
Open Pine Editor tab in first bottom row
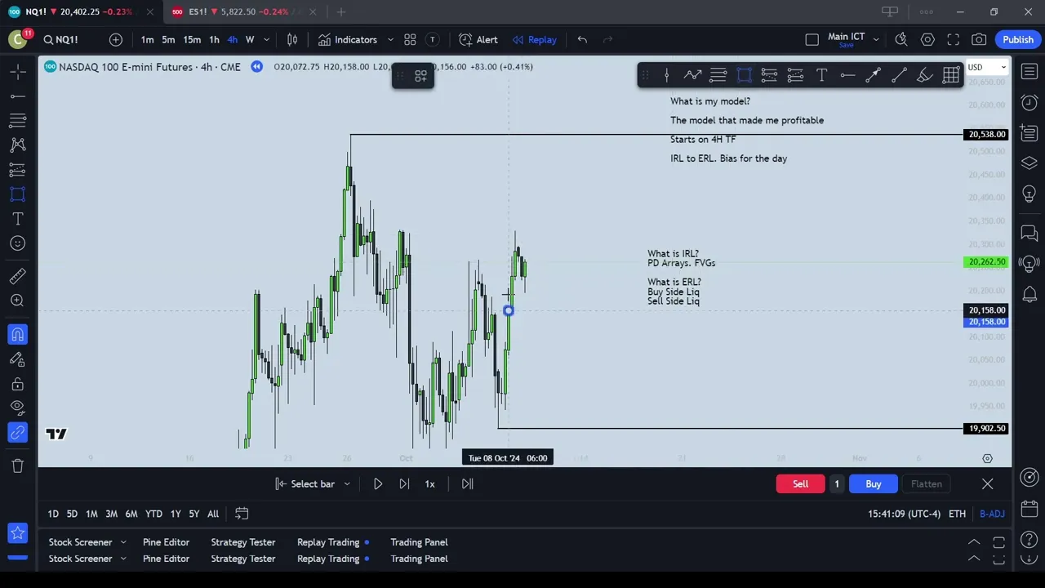pyautogui.click(x=166, y=542)
